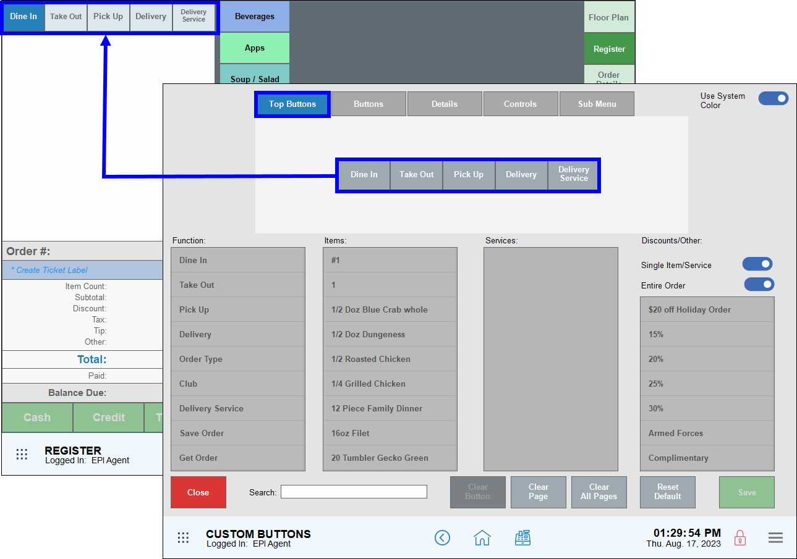797x559 pixels.
Task: Click the Clear Button button
Action: coord(478,492)
